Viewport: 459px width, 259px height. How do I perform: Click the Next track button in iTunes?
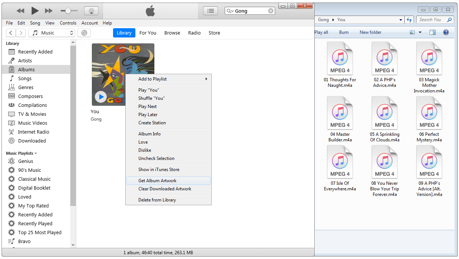pos(49,11)
